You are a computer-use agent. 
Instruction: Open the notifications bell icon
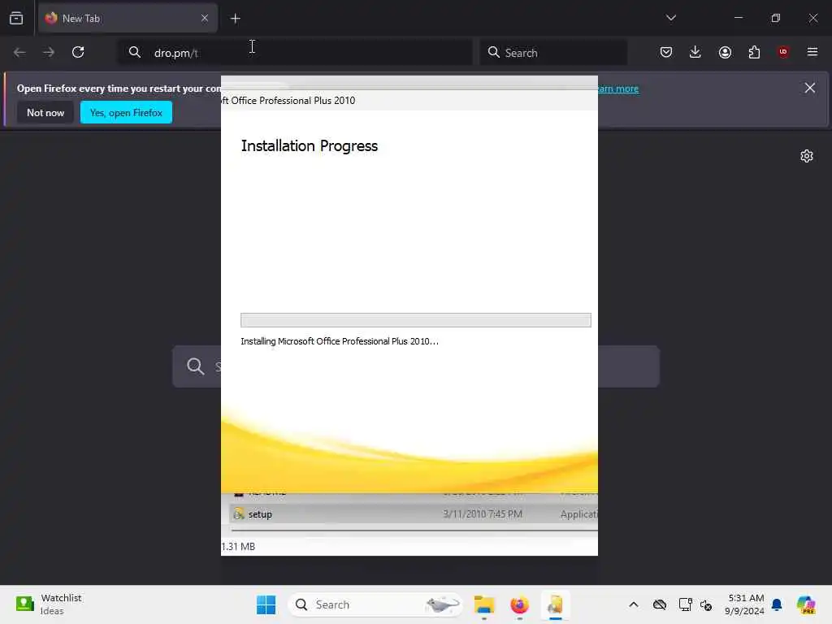777,604
